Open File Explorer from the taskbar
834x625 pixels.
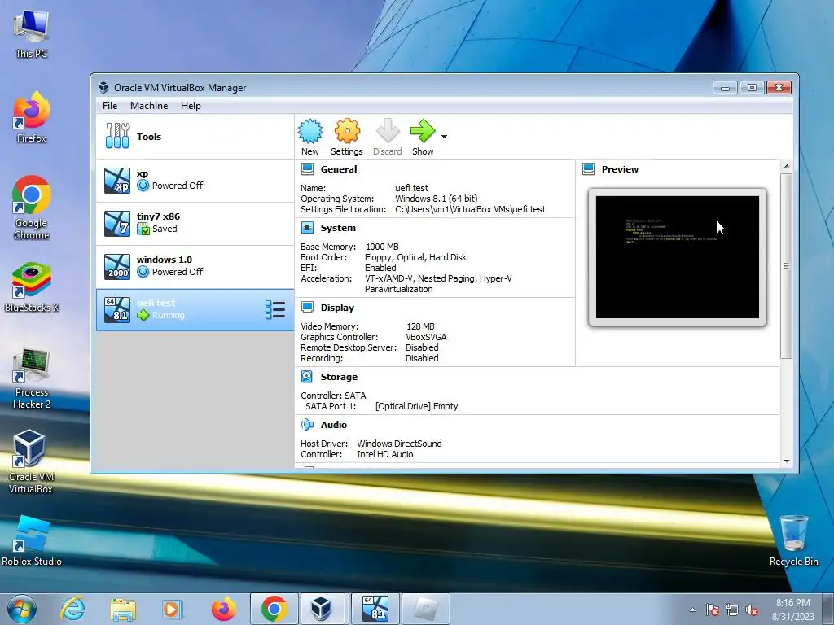[x=123, y=609]
